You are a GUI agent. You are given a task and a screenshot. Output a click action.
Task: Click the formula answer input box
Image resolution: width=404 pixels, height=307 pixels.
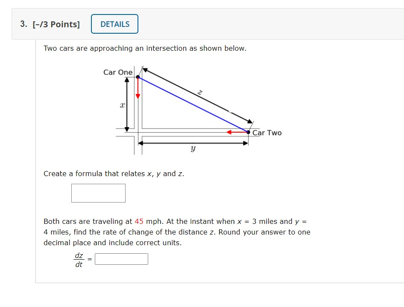(98, 193)
